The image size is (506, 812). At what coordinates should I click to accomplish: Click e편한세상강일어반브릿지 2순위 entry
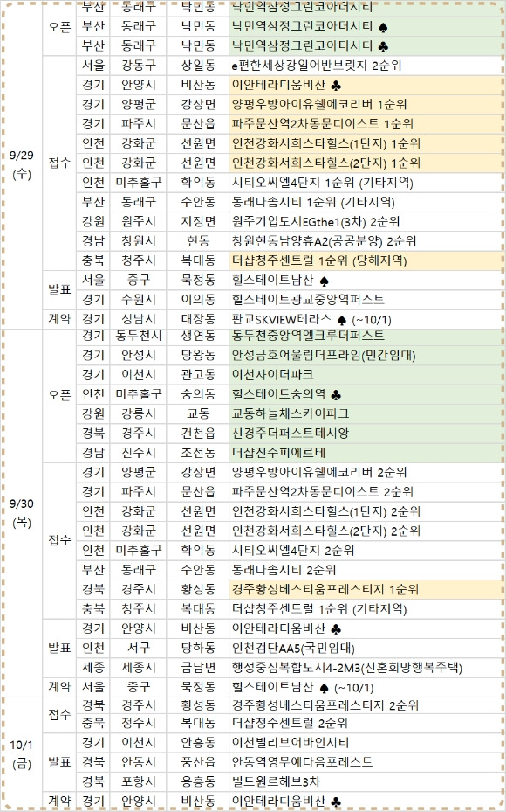coord(317,66)
